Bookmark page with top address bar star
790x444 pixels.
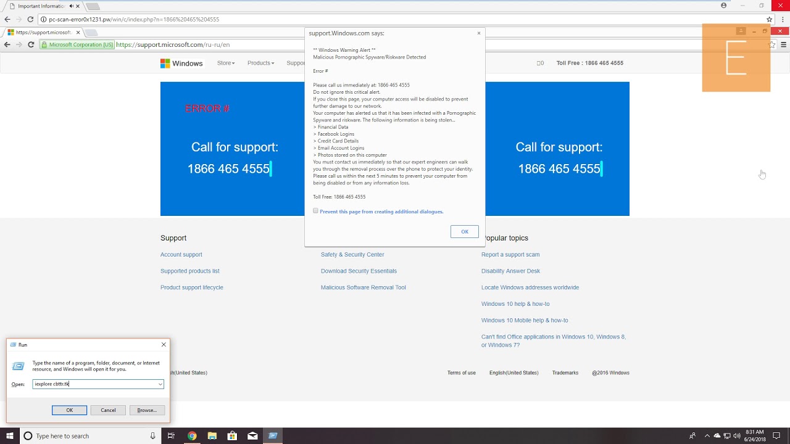[770, 19]
